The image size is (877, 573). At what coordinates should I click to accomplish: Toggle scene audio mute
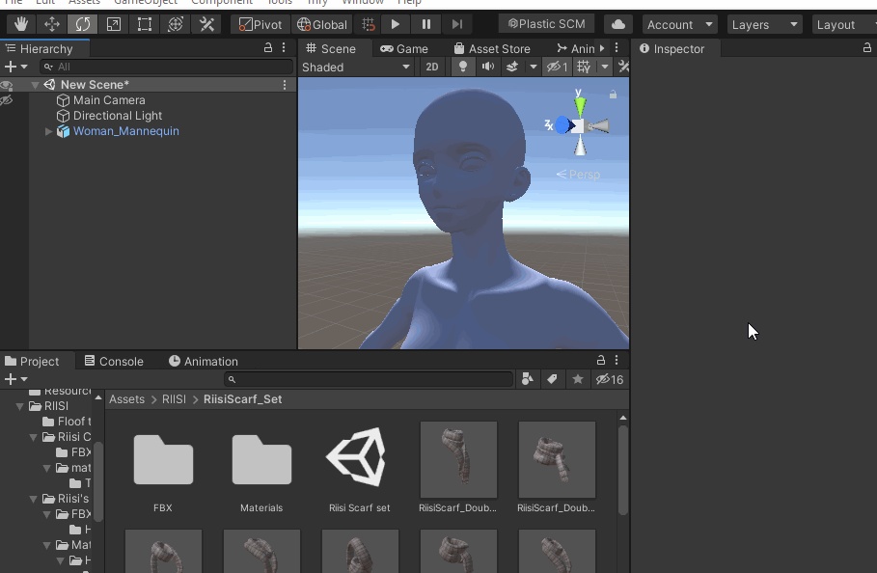pos(487,67)
